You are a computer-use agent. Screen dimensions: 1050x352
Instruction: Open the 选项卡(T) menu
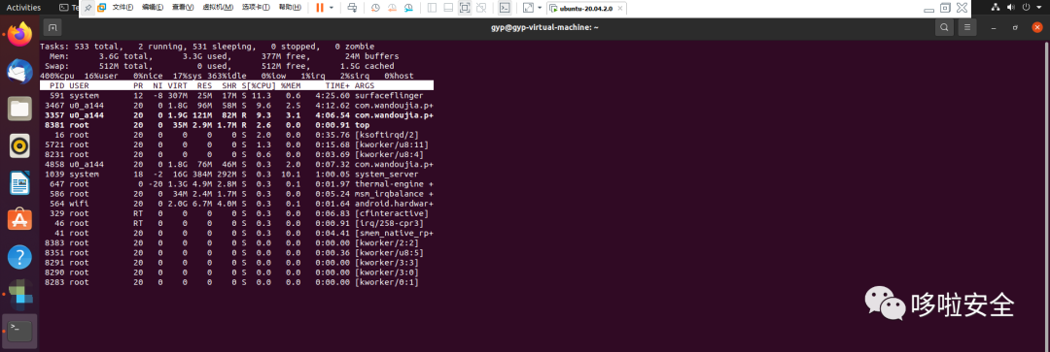pos(256,8)
